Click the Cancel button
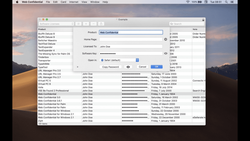 [x=142, y=67]
